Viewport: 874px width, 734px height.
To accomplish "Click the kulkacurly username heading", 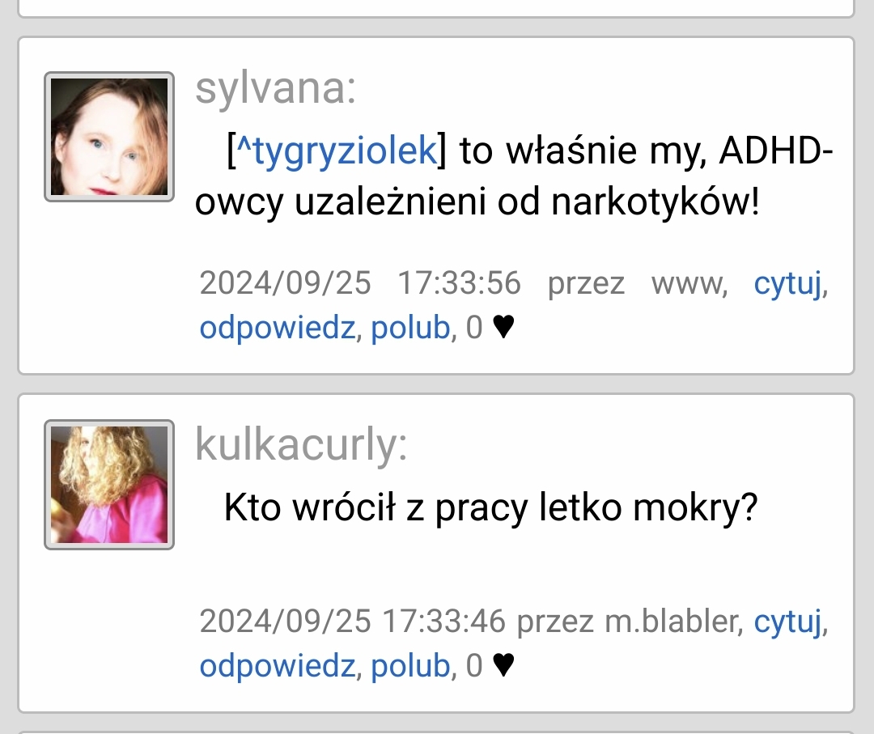I will pyautogui.click(x=301, y=445).
